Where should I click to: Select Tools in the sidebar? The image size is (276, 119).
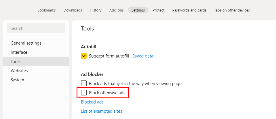(x=16, y=62)
